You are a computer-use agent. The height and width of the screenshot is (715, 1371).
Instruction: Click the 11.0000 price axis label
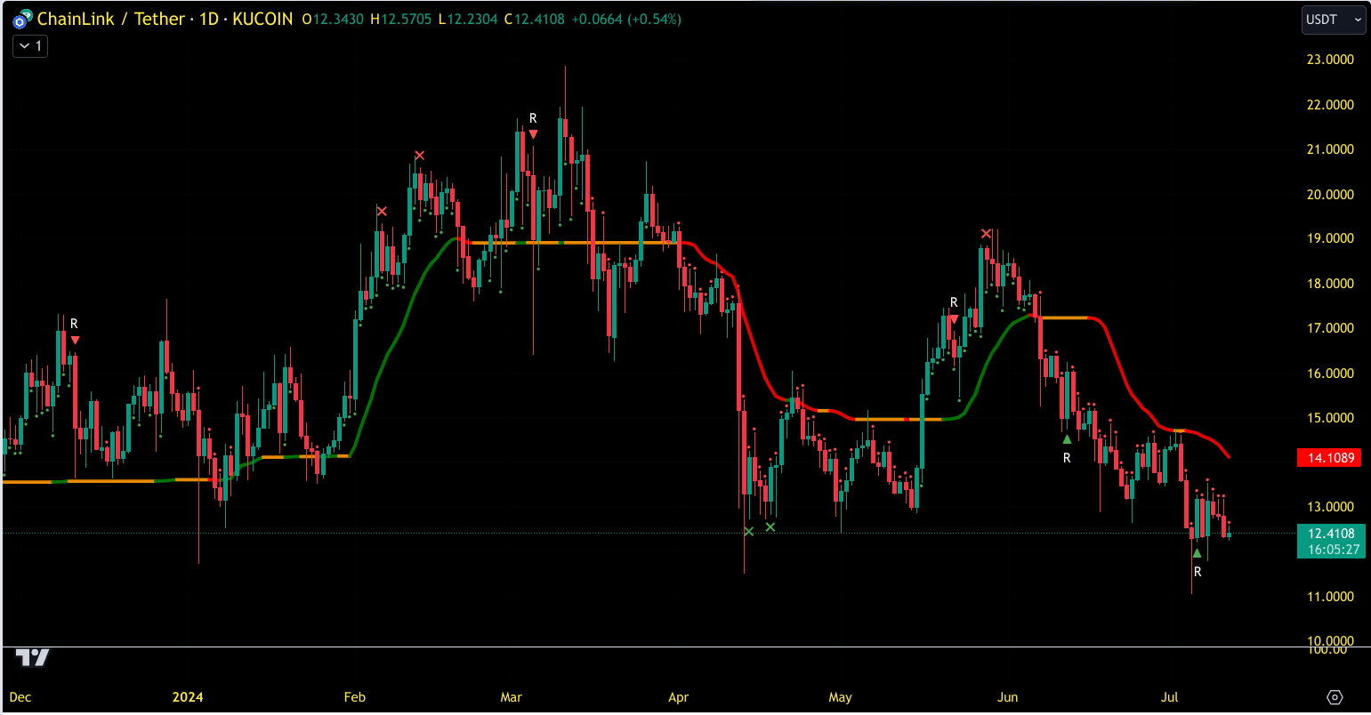[x=1329, y=596]
